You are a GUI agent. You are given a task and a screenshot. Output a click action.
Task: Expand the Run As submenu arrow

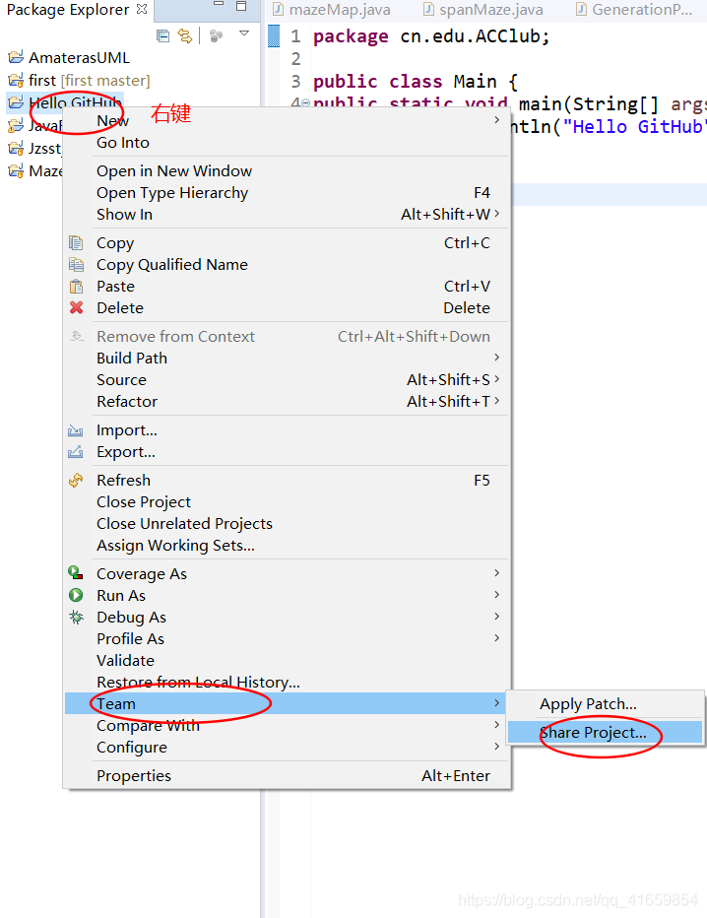[497, 594]
